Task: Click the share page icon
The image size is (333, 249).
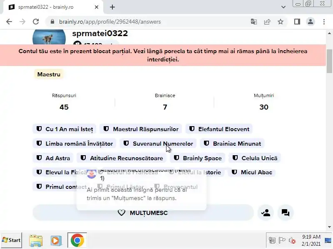Action: click(267, 22)
